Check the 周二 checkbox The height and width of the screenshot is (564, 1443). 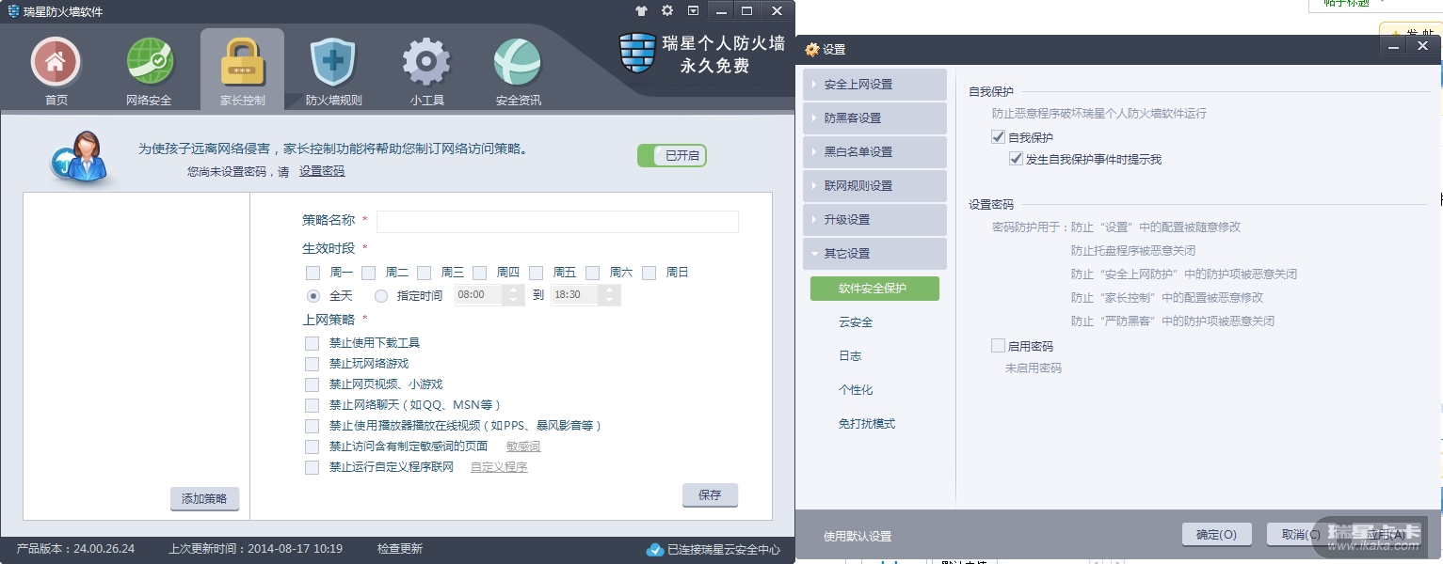[368, 273]
